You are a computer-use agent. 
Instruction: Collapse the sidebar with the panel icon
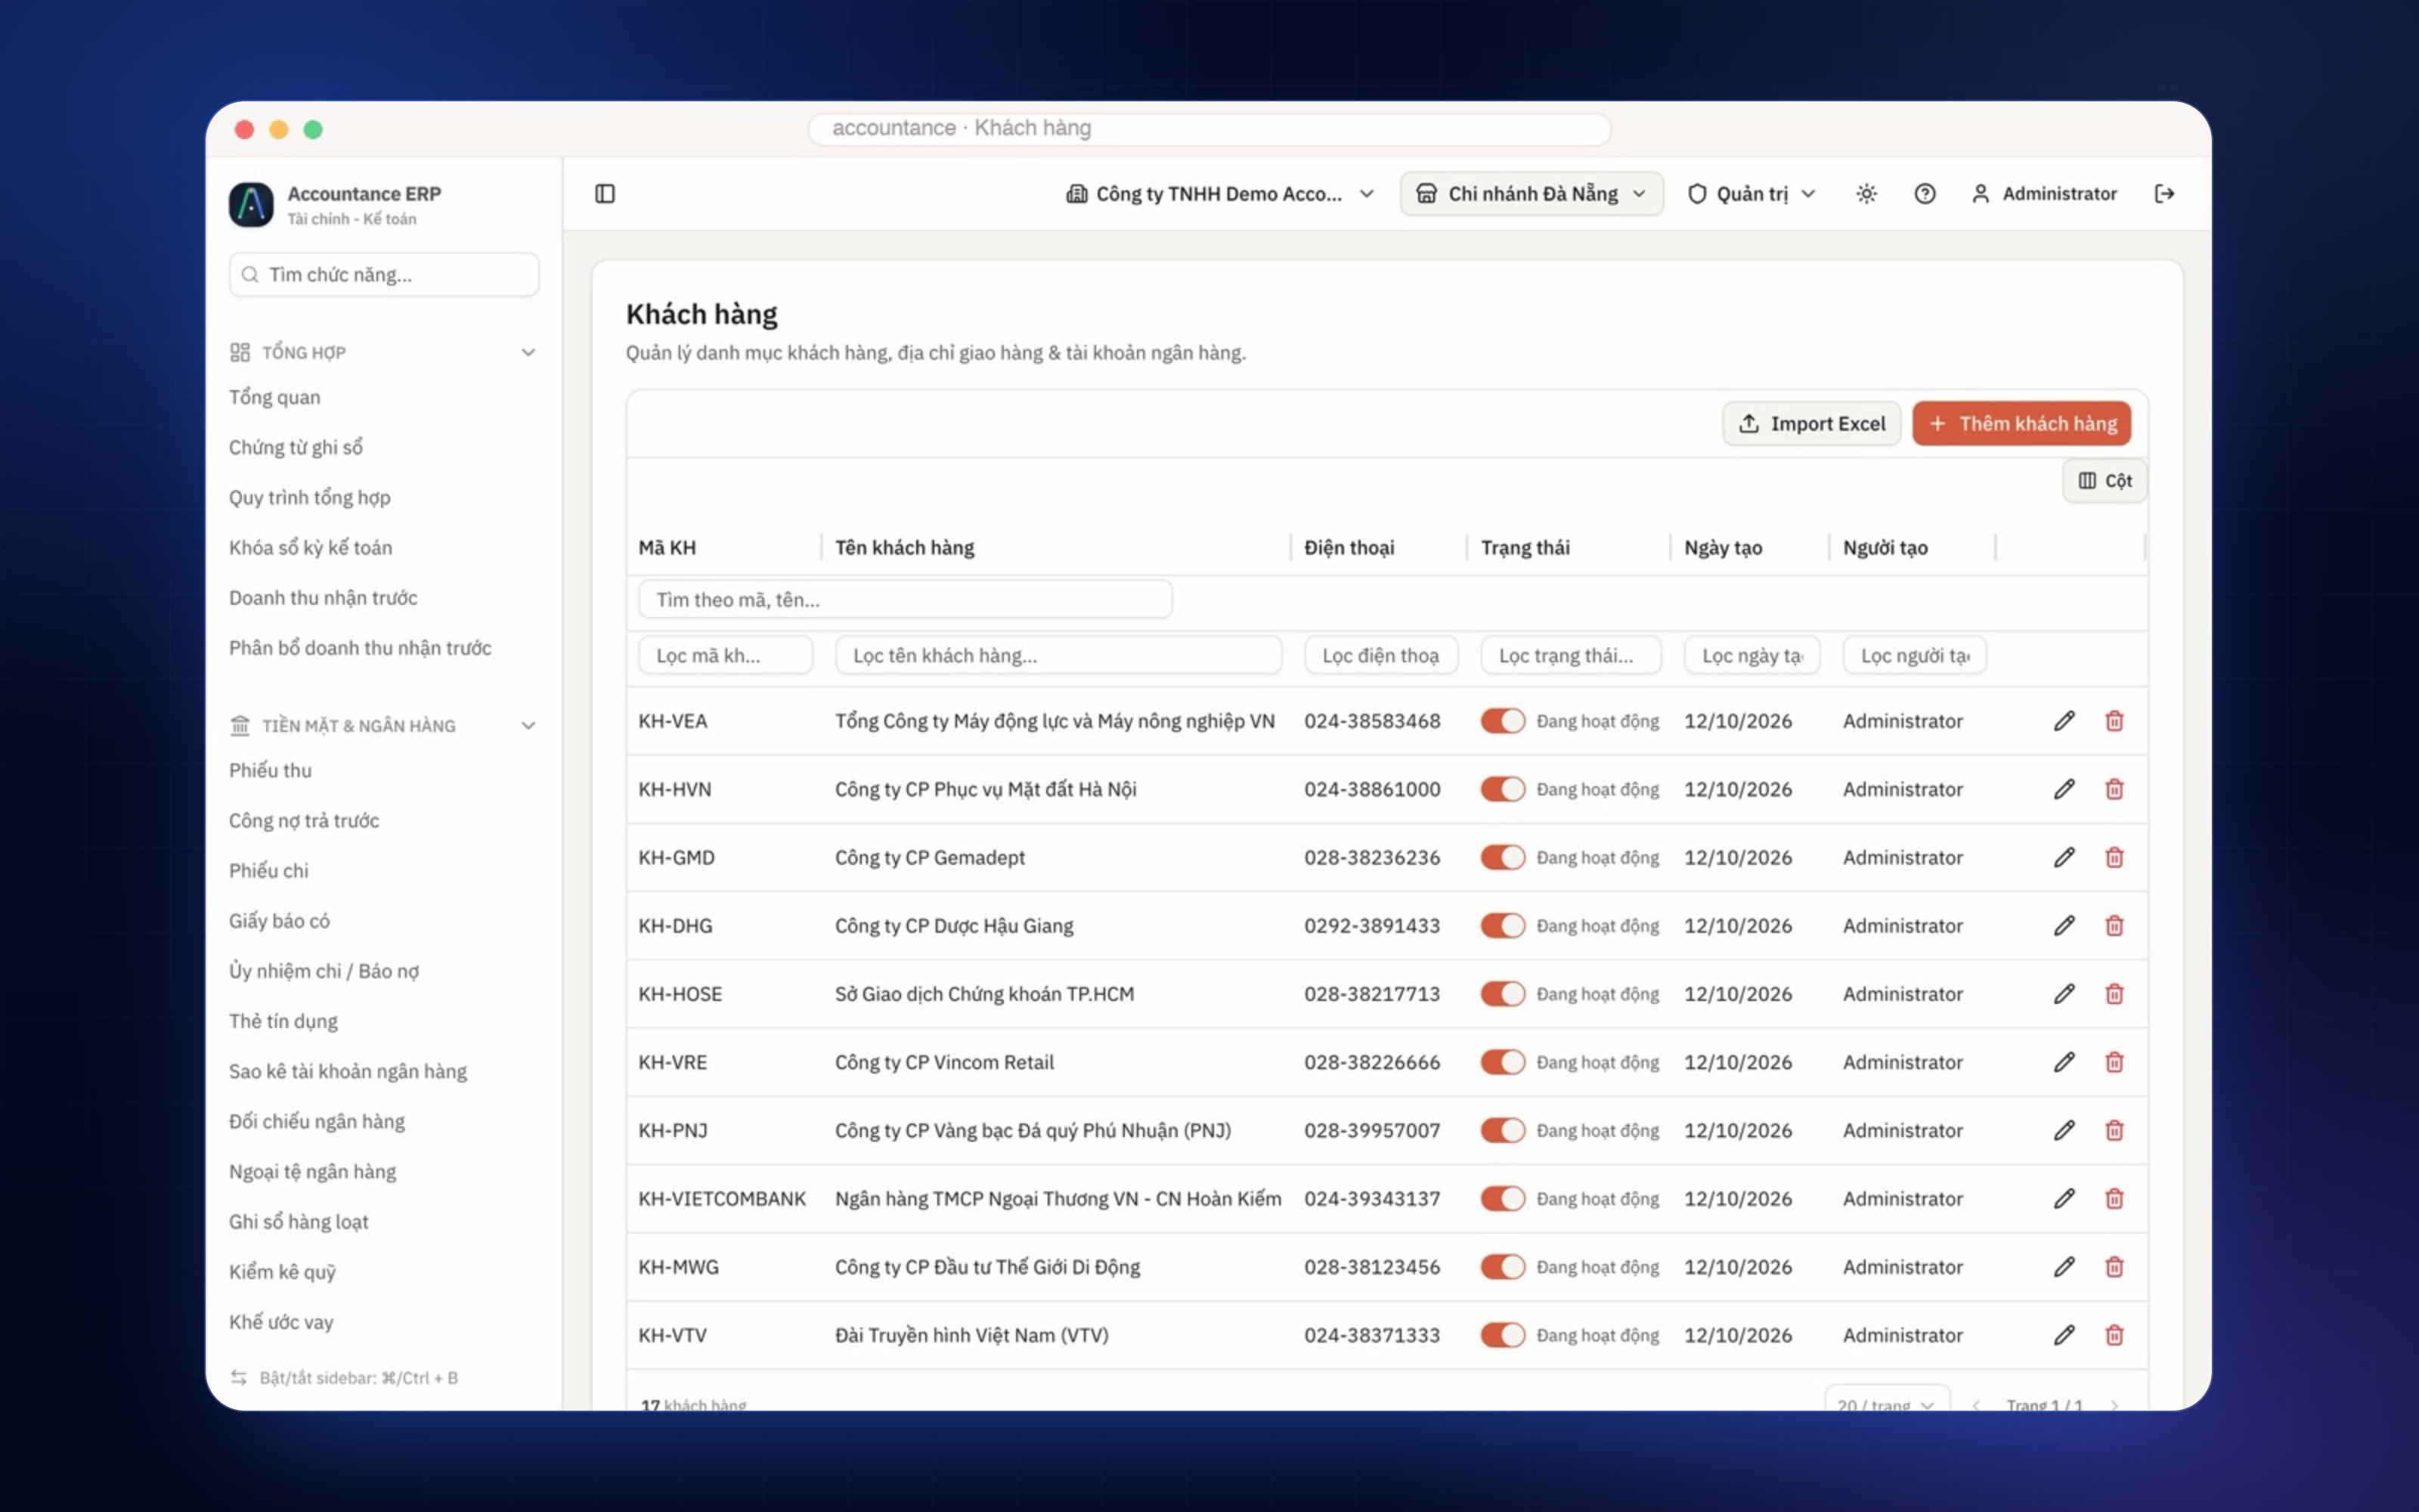605,194
